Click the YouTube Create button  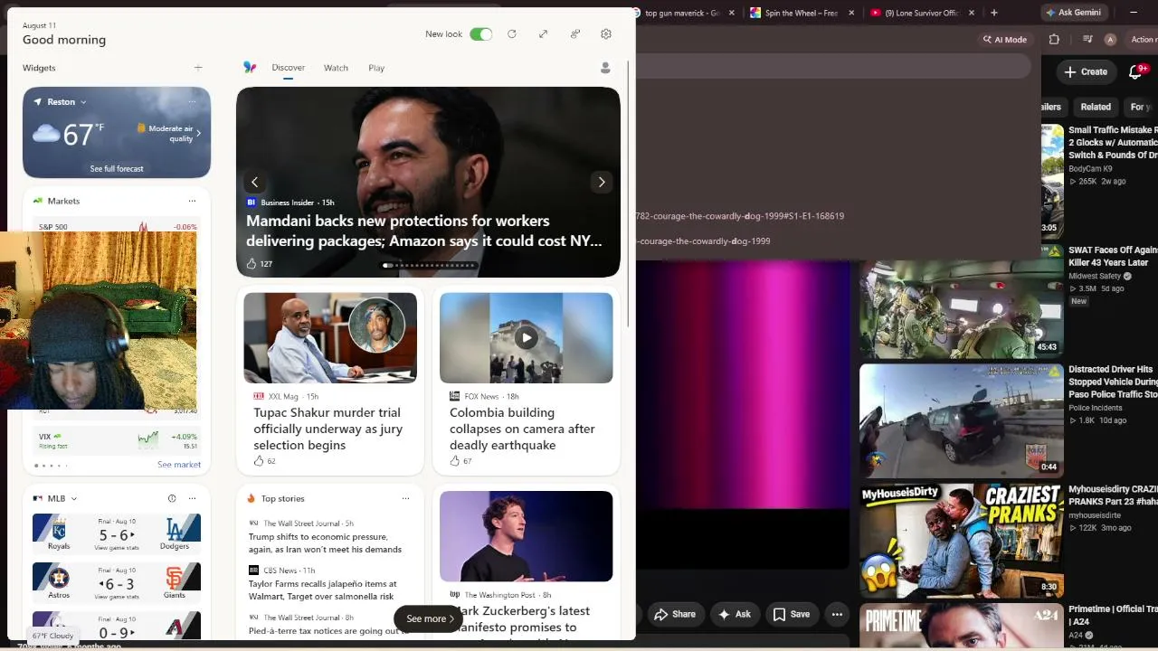click(x=1086, y=71)
